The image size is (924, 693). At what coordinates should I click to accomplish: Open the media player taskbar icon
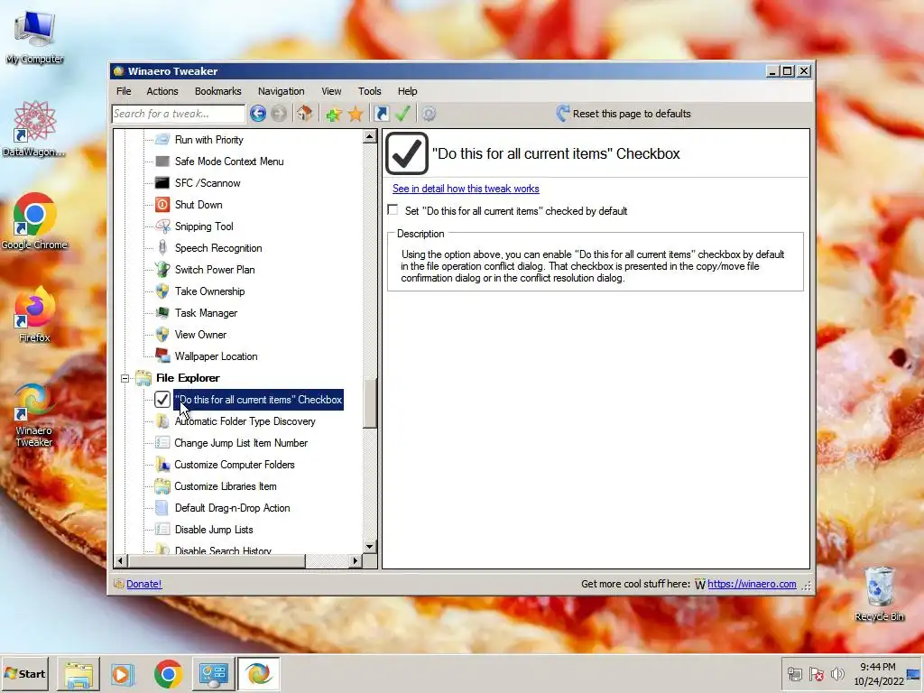tap(123, 673)
